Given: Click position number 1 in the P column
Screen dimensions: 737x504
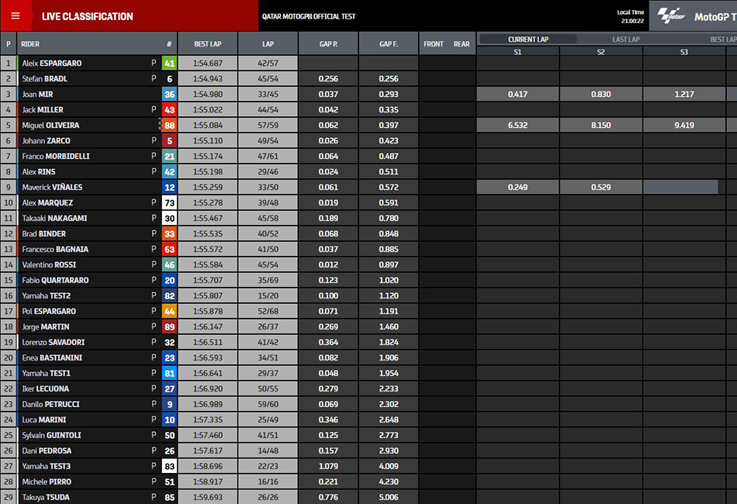Looking at the screenshot, I should point(8,63).
